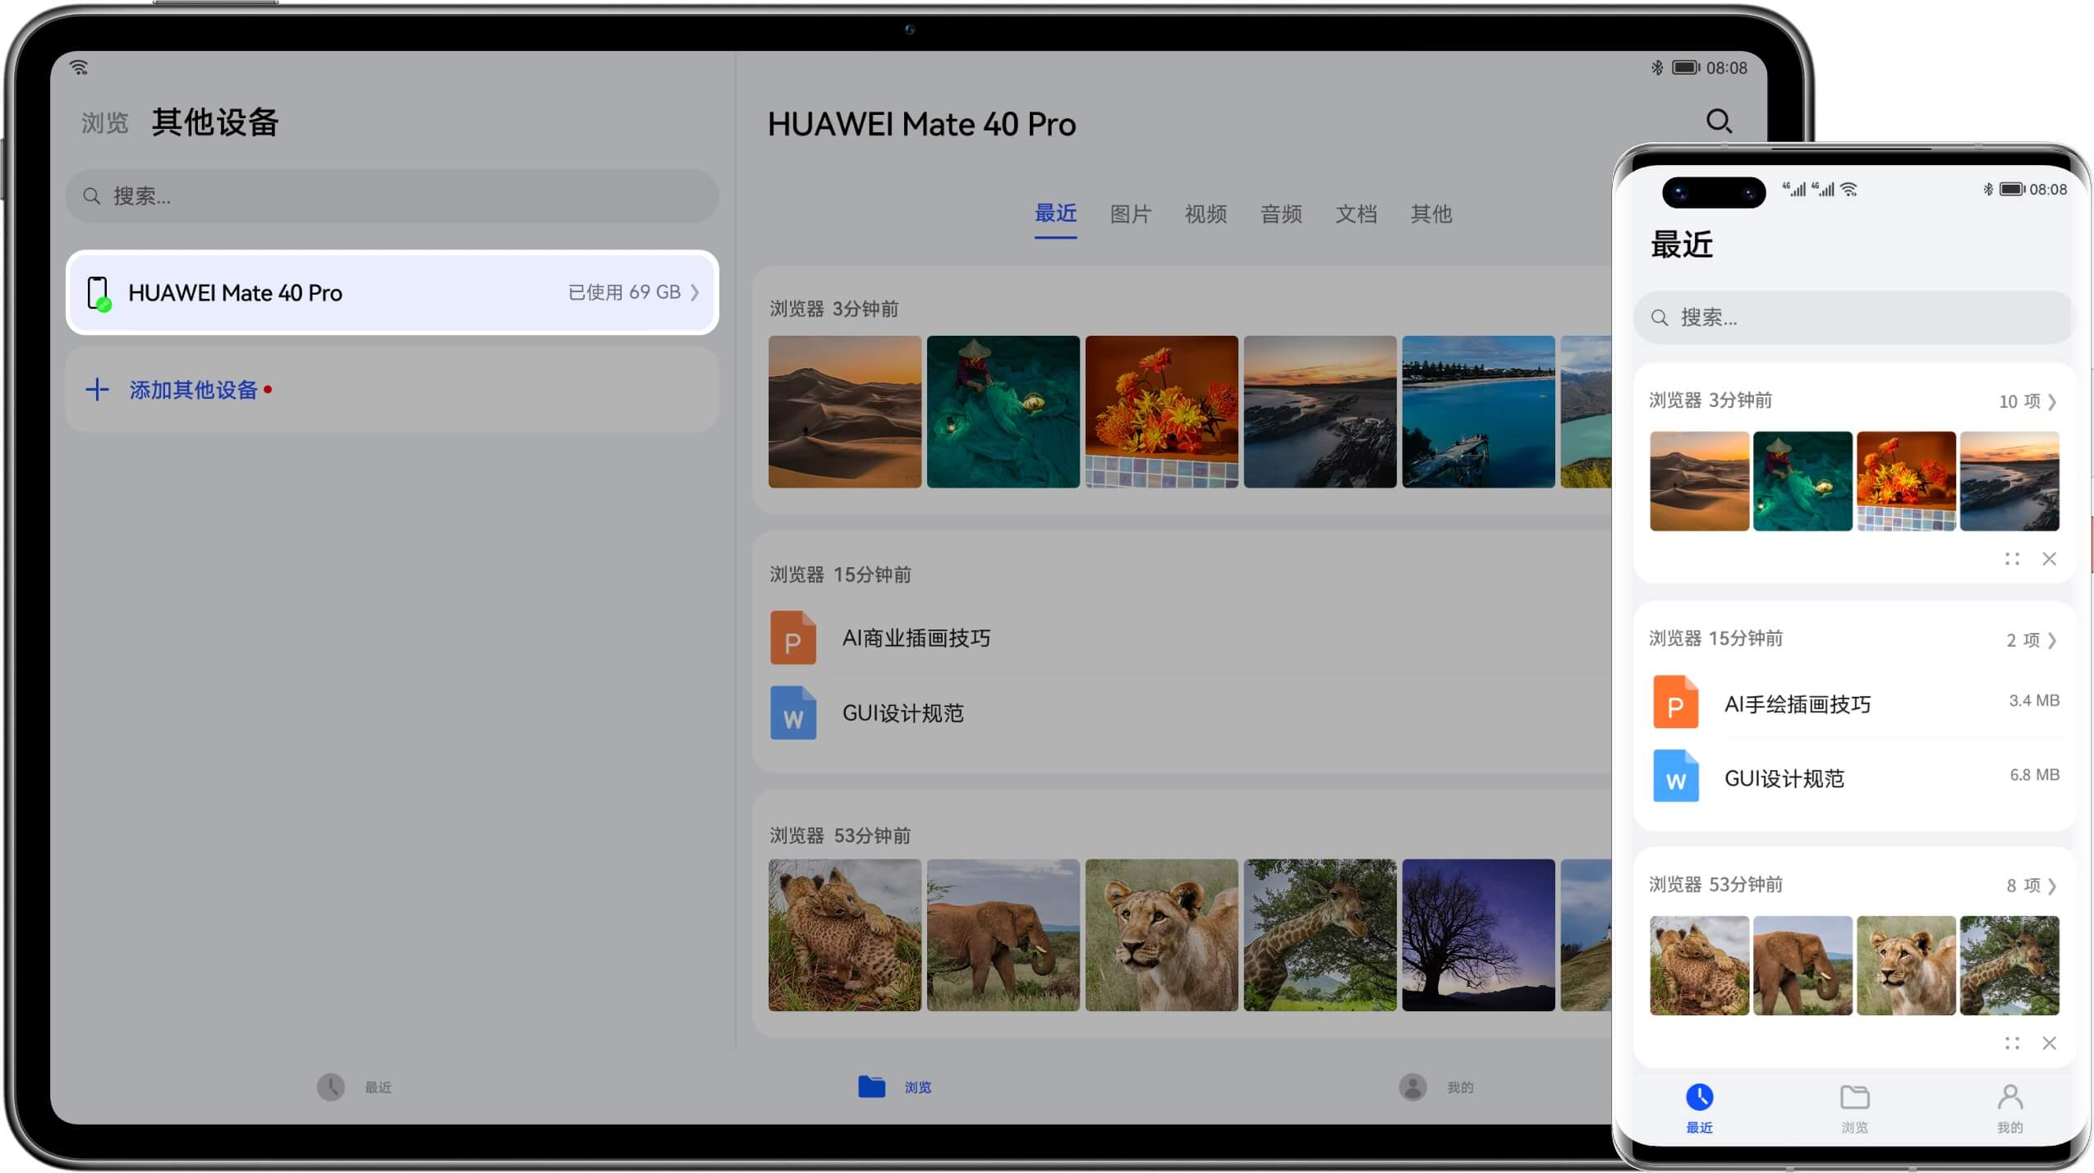Tap the multi-select handle icon on 3分钟前 card
Image resolution: width=2094 pixels, height=1173 pixels.
click(x=2010, y=558)
